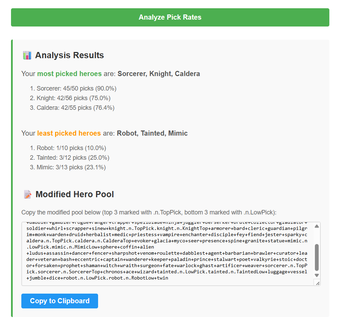The image size is (340, 327).
Task: Click the memo icon beside Modified Hero Pool
Action: pyautogui.click(x=28, y=194)
